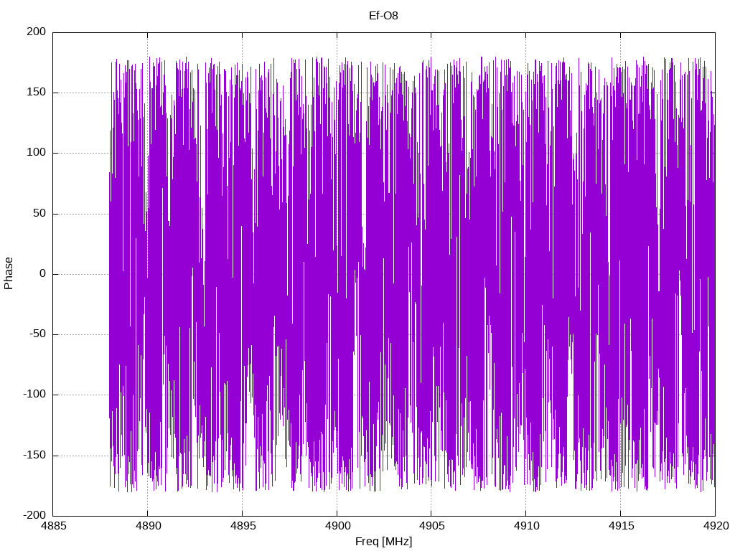Click the x-axis tick label '4895'

[x=243, y=526]
